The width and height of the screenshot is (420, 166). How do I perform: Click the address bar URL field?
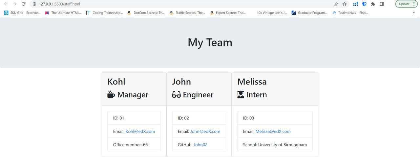180,4
